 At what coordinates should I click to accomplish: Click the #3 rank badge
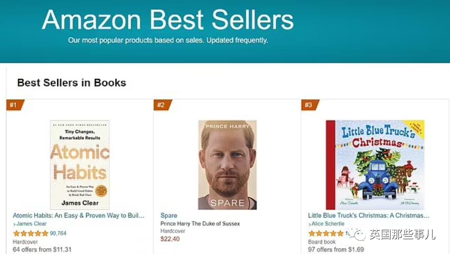click(x=310, y=105)
